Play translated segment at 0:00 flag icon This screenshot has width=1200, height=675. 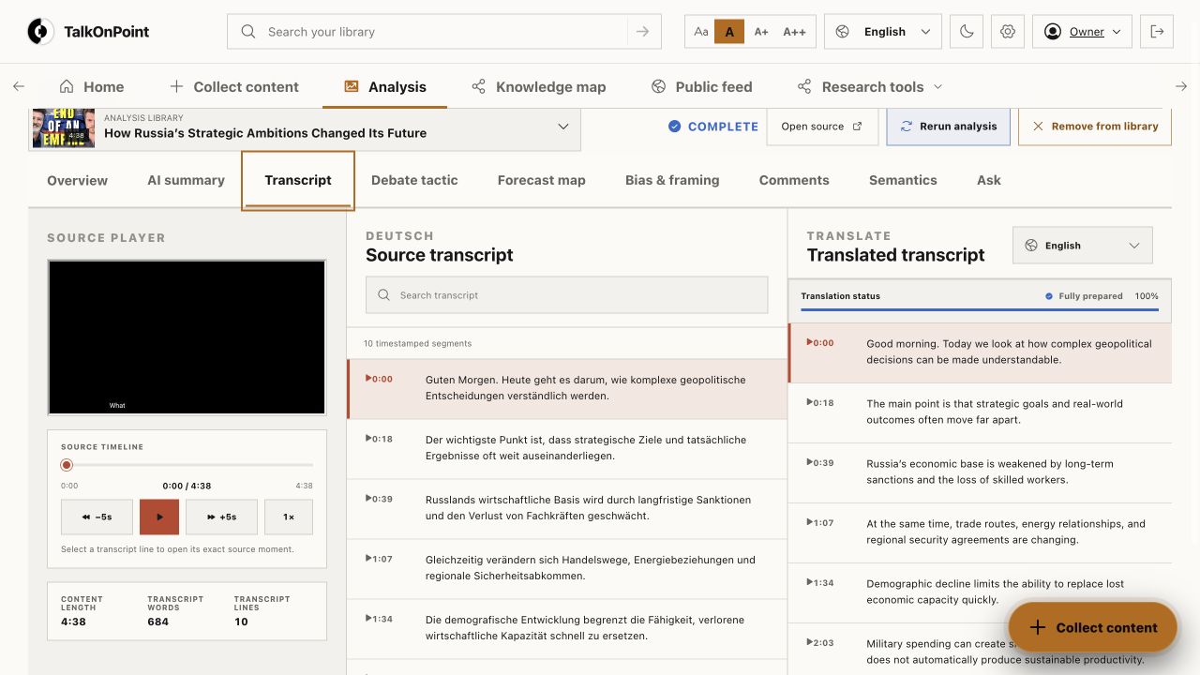[x=811, y=342]
